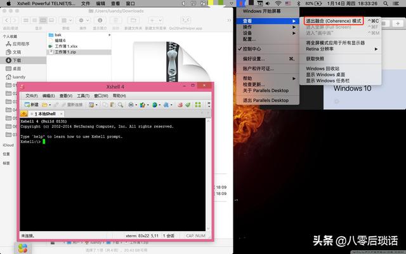
Task: Click the volume icon in the menu bar
Action: pos(268,3)
